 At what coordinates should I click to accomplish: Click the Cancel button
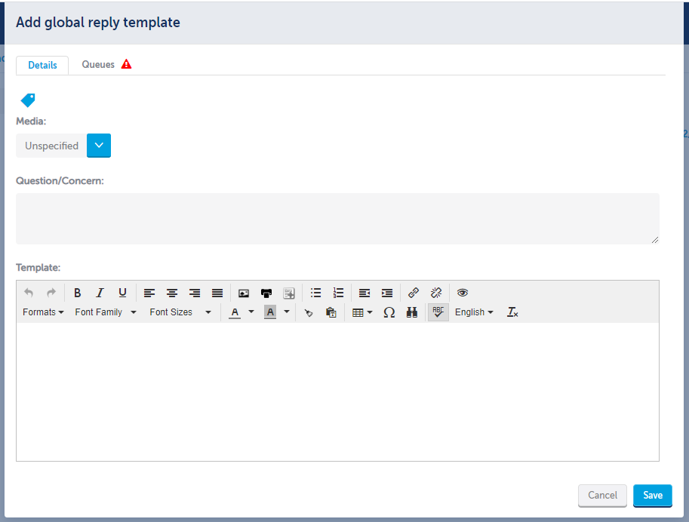(602, 496)
